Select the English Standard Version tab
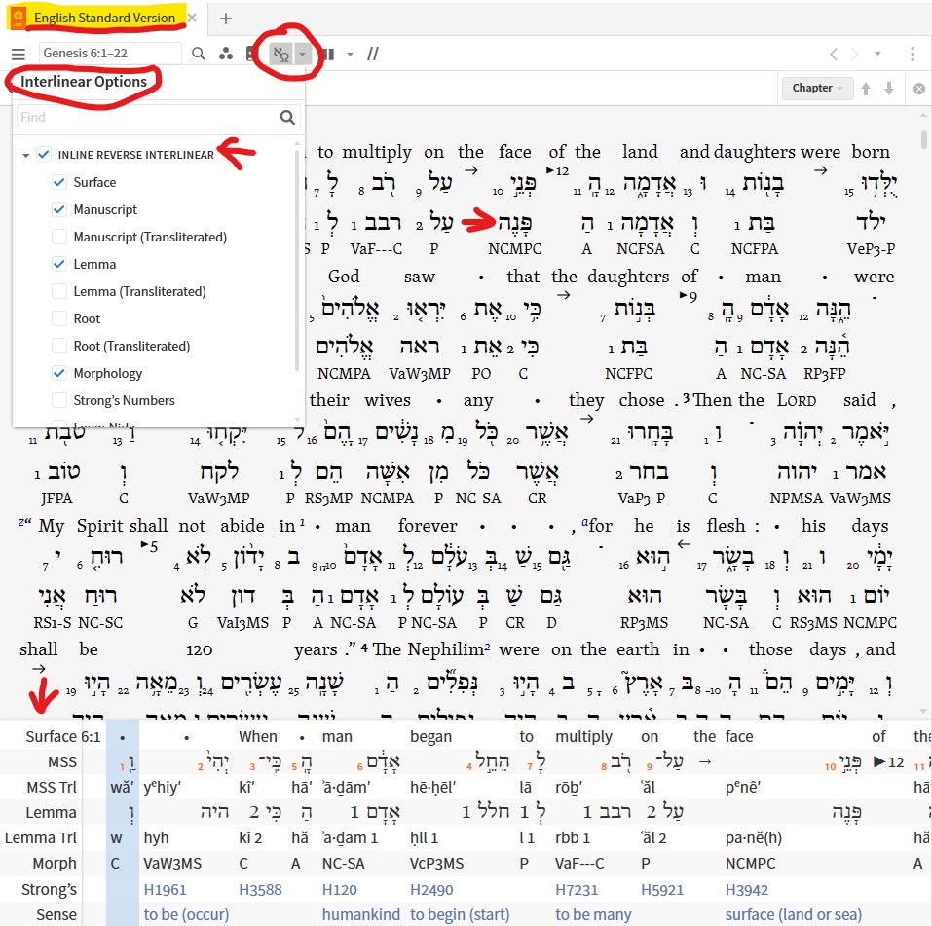 point(104,18)
